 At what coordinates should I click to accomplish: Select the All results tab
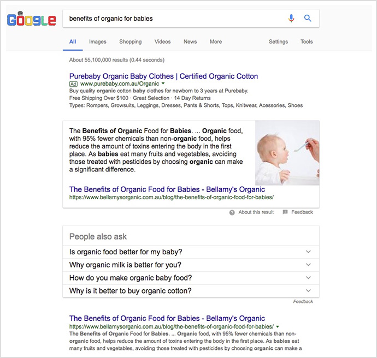73,42
